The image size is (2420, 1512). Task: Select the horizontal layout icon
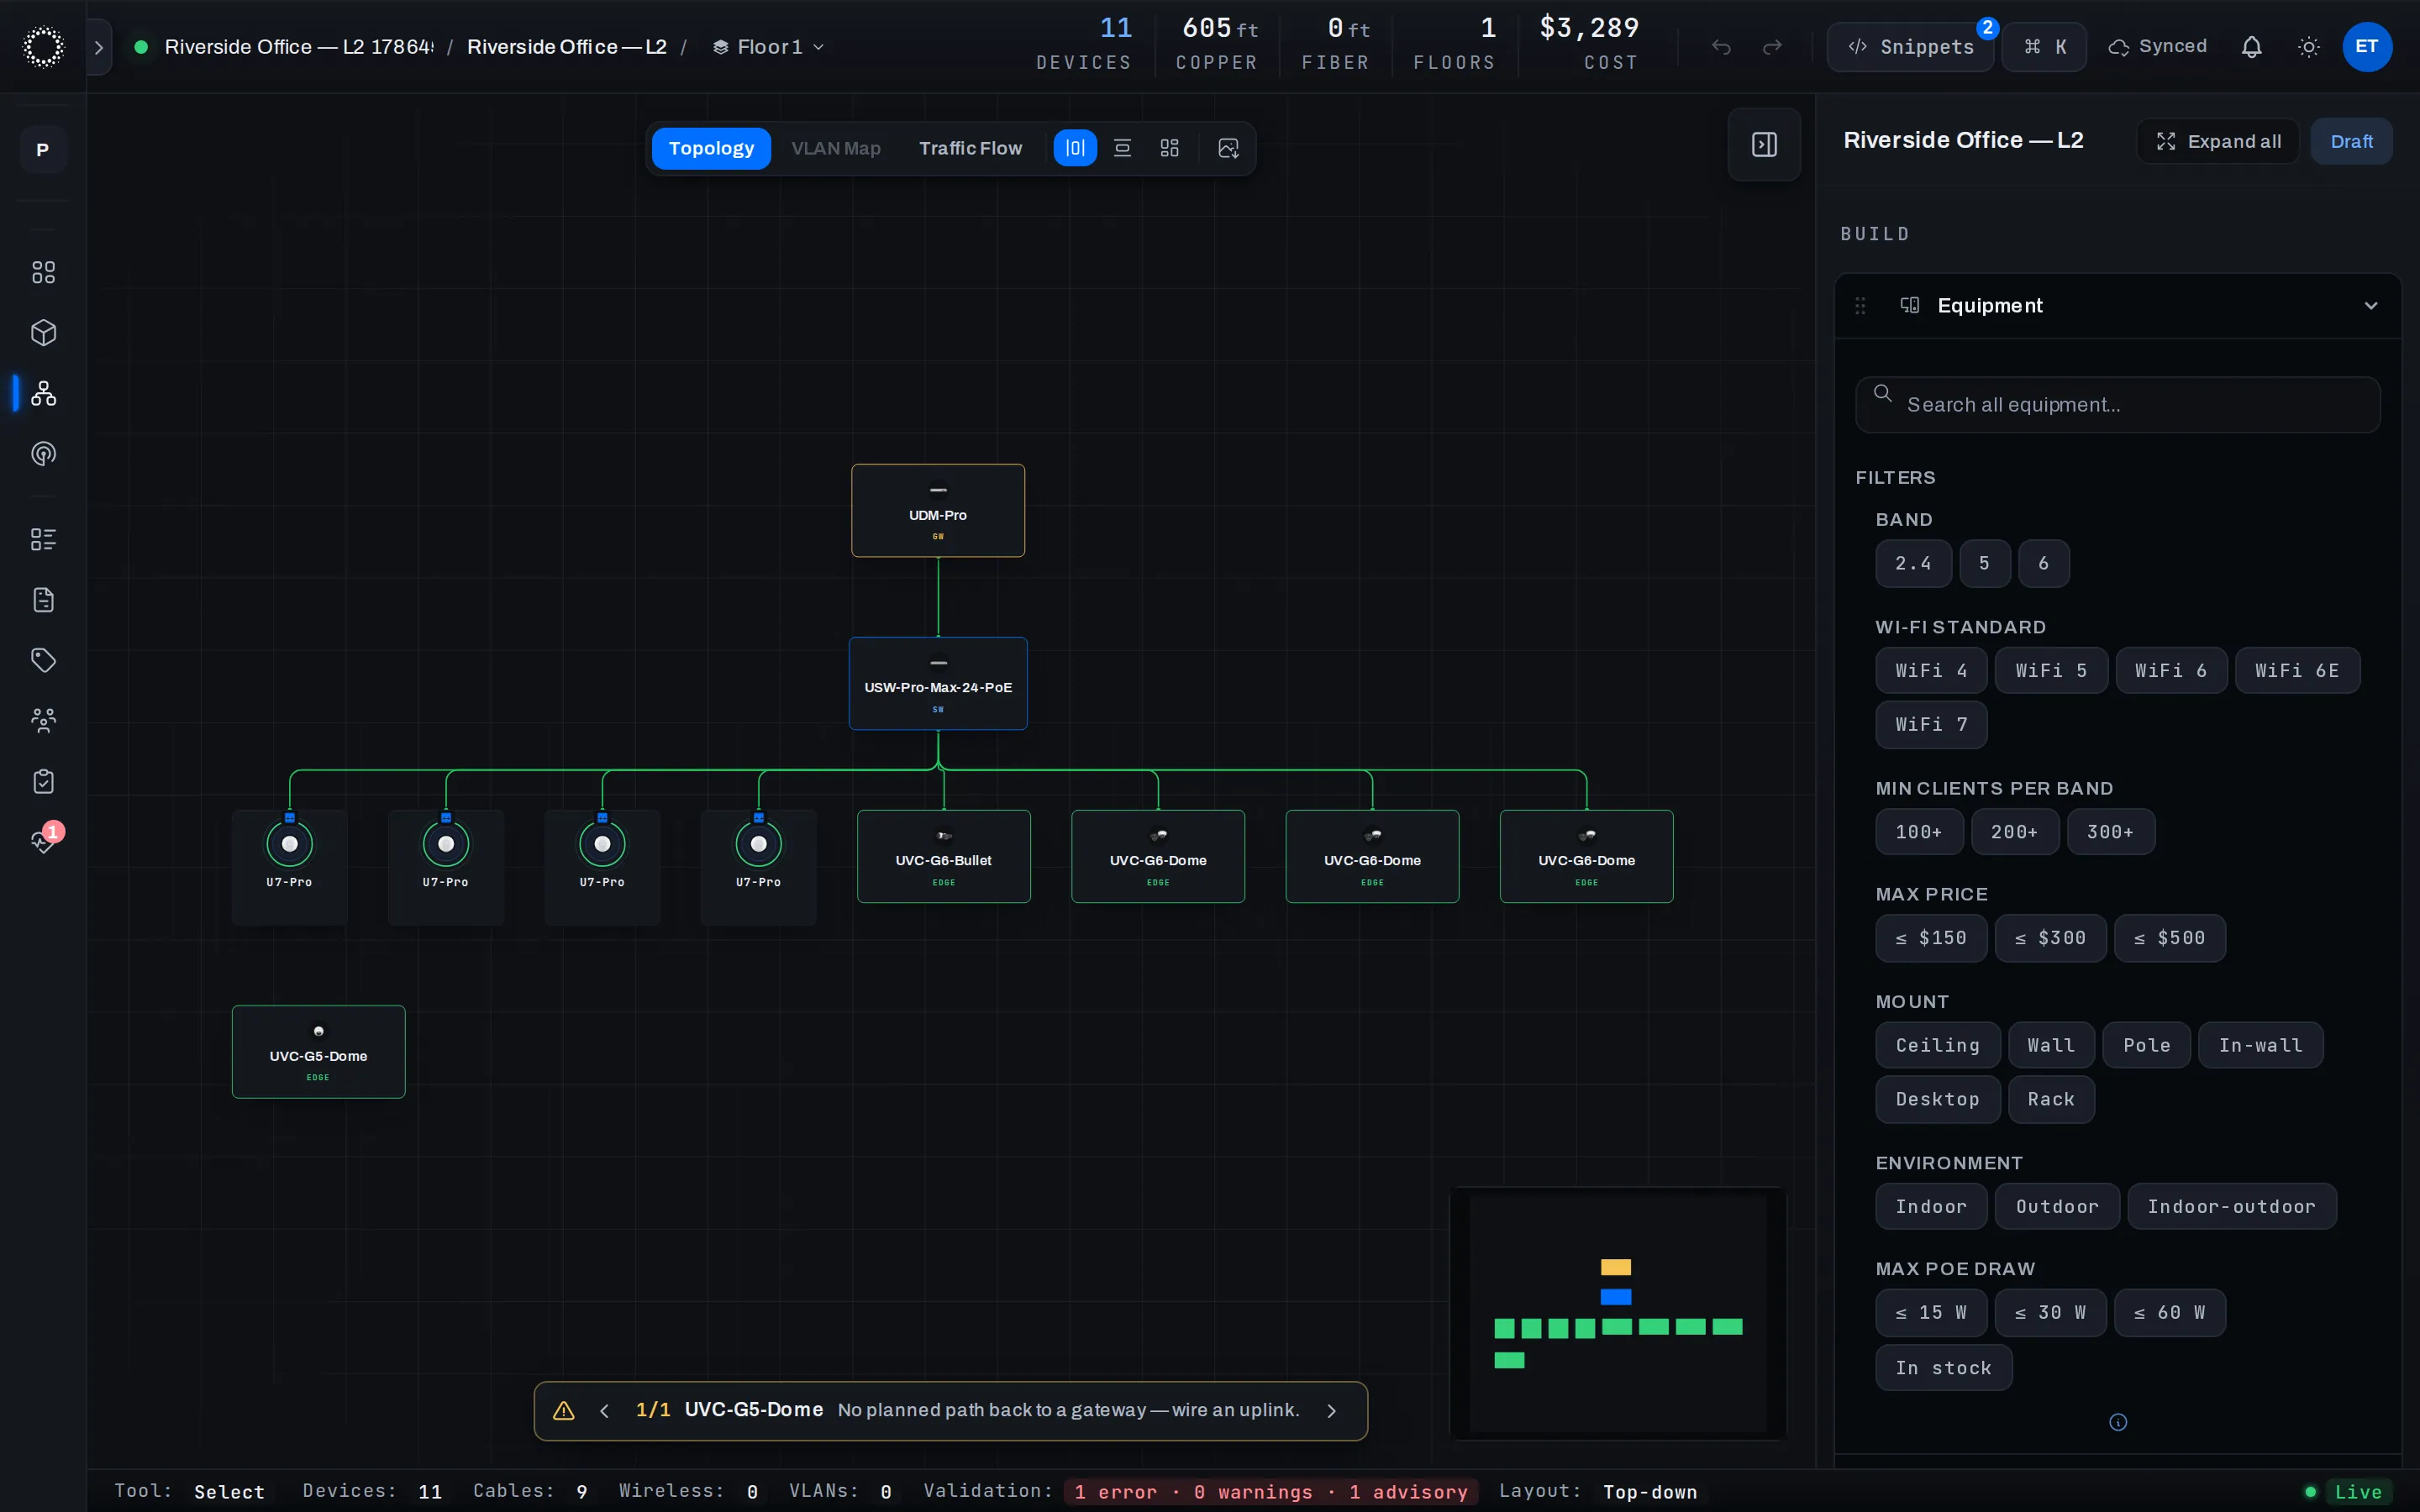(1122, 148)
